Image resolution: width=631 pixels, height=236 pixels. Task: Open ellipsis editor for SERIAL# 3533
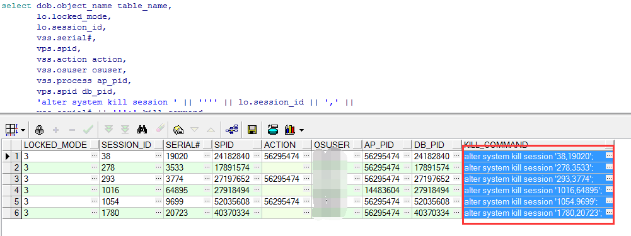click(x=207, y=167)
